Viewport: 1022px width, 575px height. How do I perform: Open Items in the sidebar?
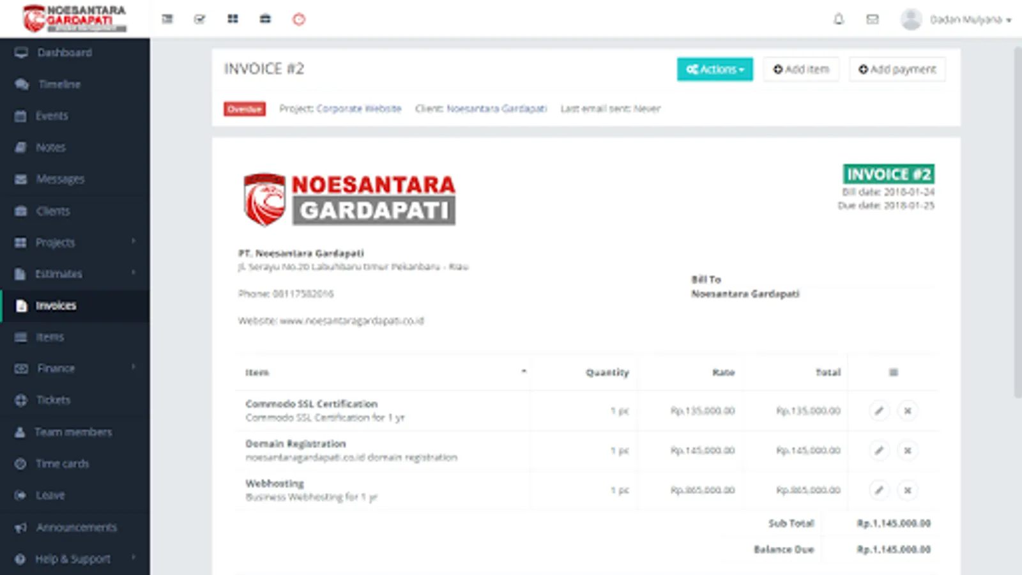50,337
